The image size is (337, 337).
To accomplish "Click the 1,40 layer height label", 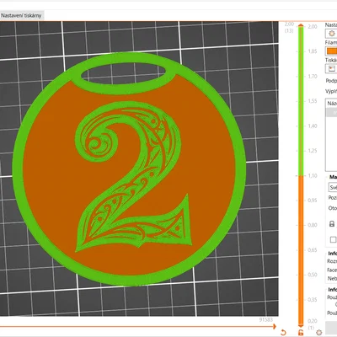I will pos(313,126).
